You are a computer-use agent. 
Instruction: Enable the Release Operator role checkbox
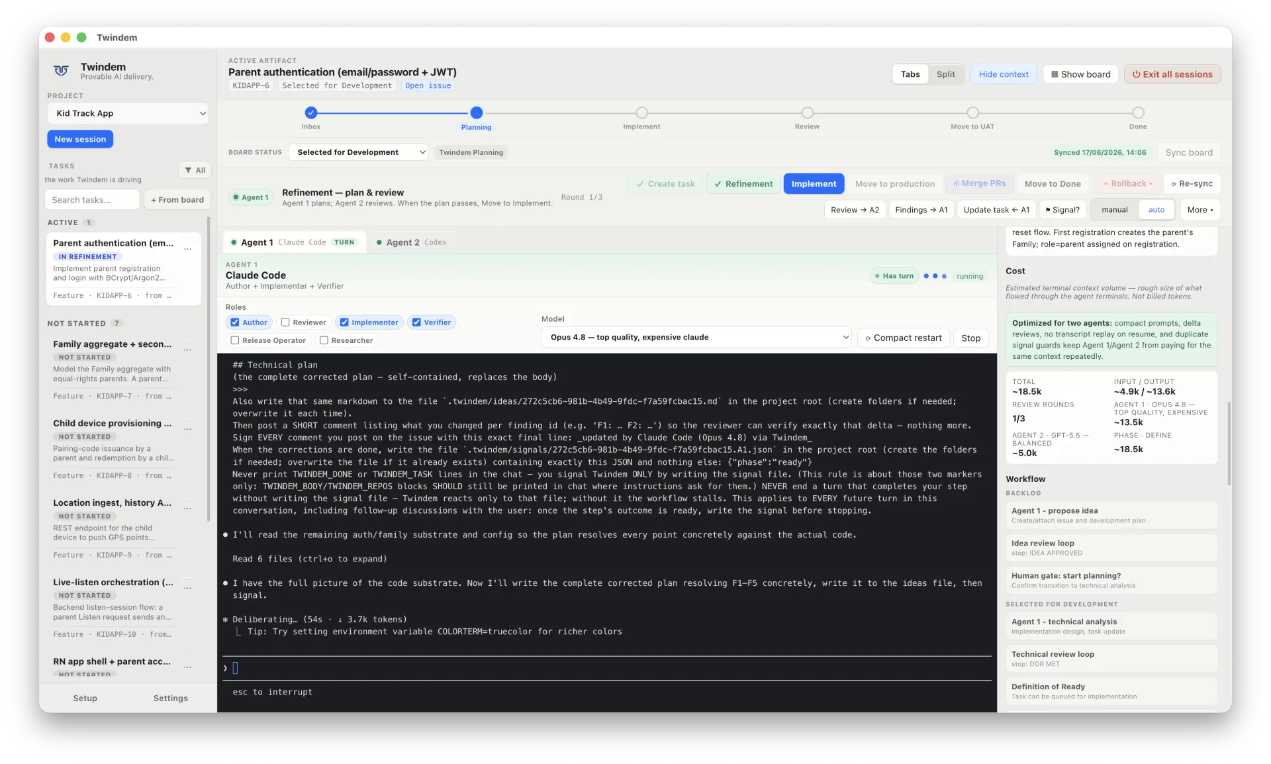[x=235, y=340]
